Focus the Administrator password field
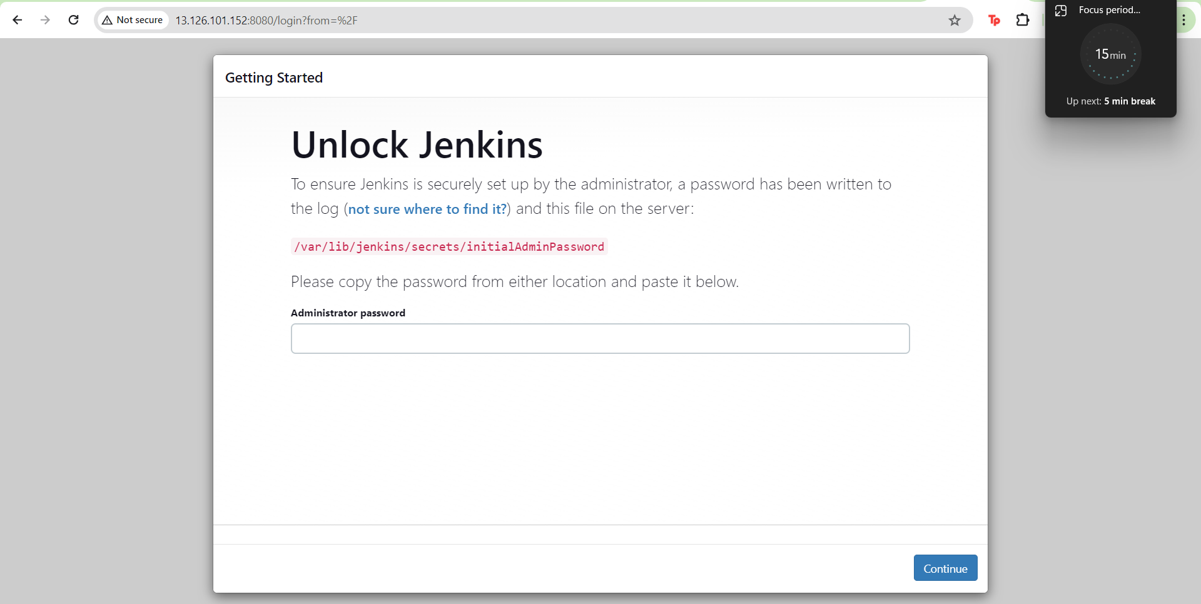The height and width of the screenshot is (604, 1201). [x=600, y=338]
